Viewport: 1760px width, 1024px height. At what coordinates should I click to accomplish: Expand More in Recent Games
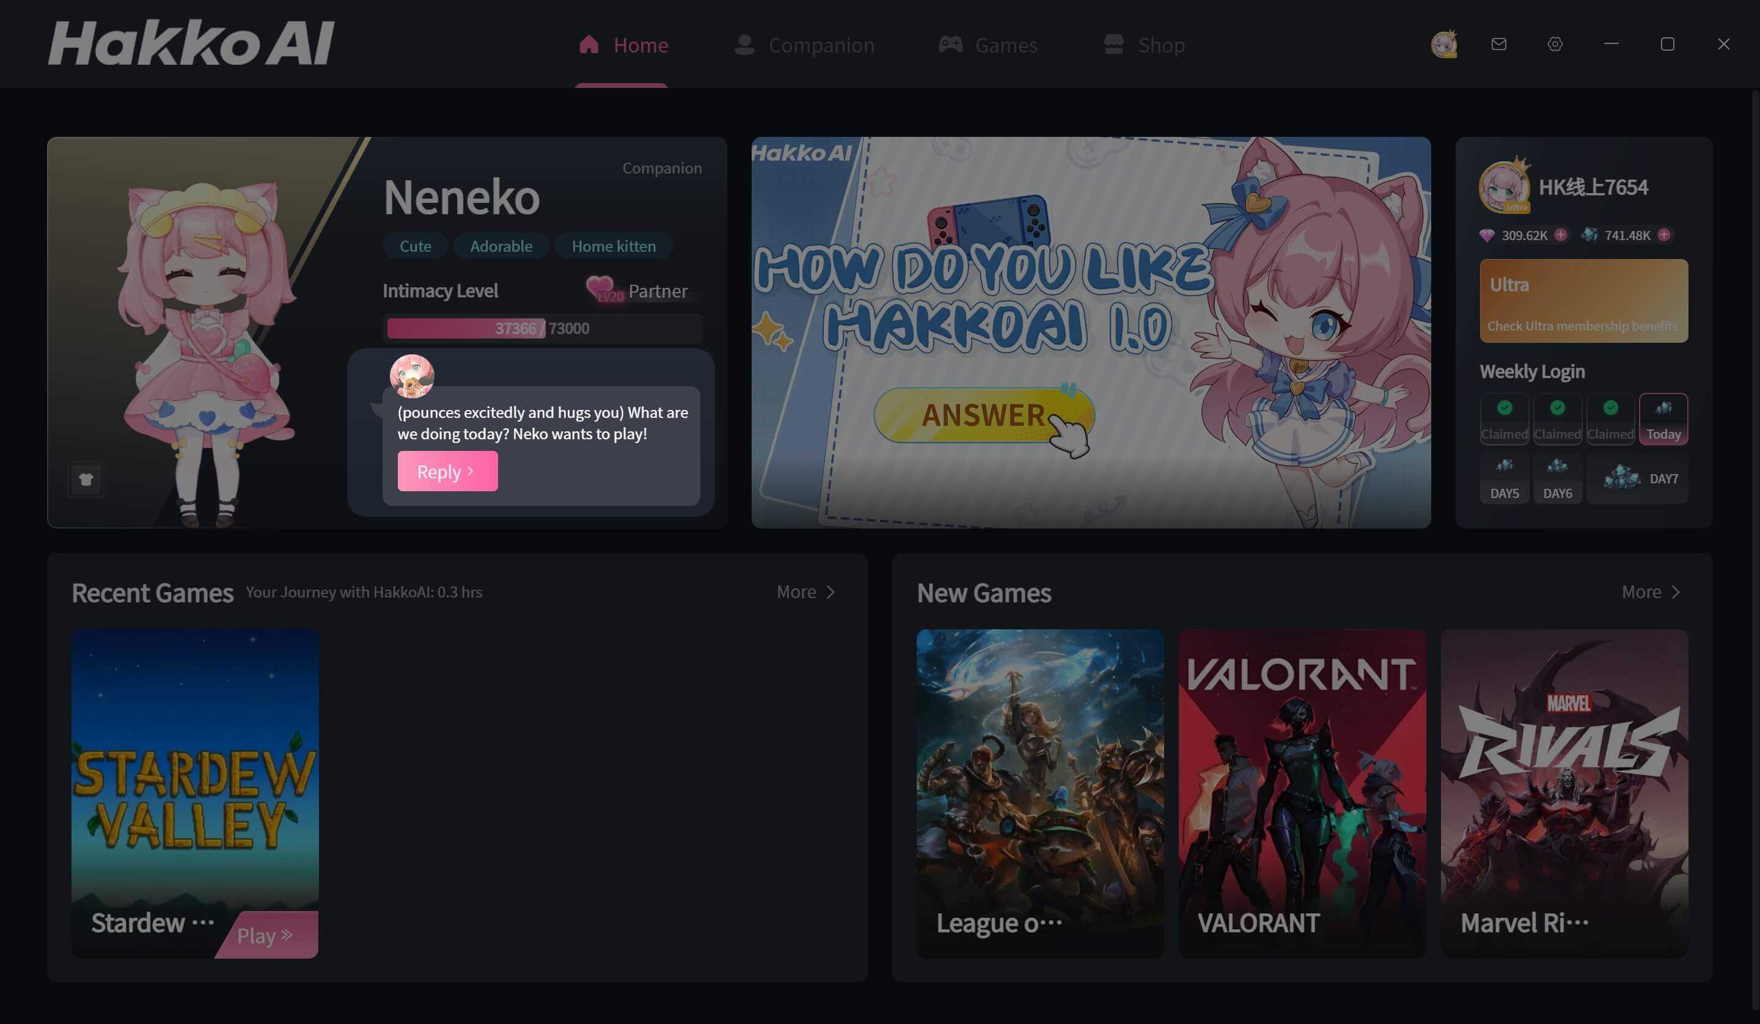[x=806, y=591]
